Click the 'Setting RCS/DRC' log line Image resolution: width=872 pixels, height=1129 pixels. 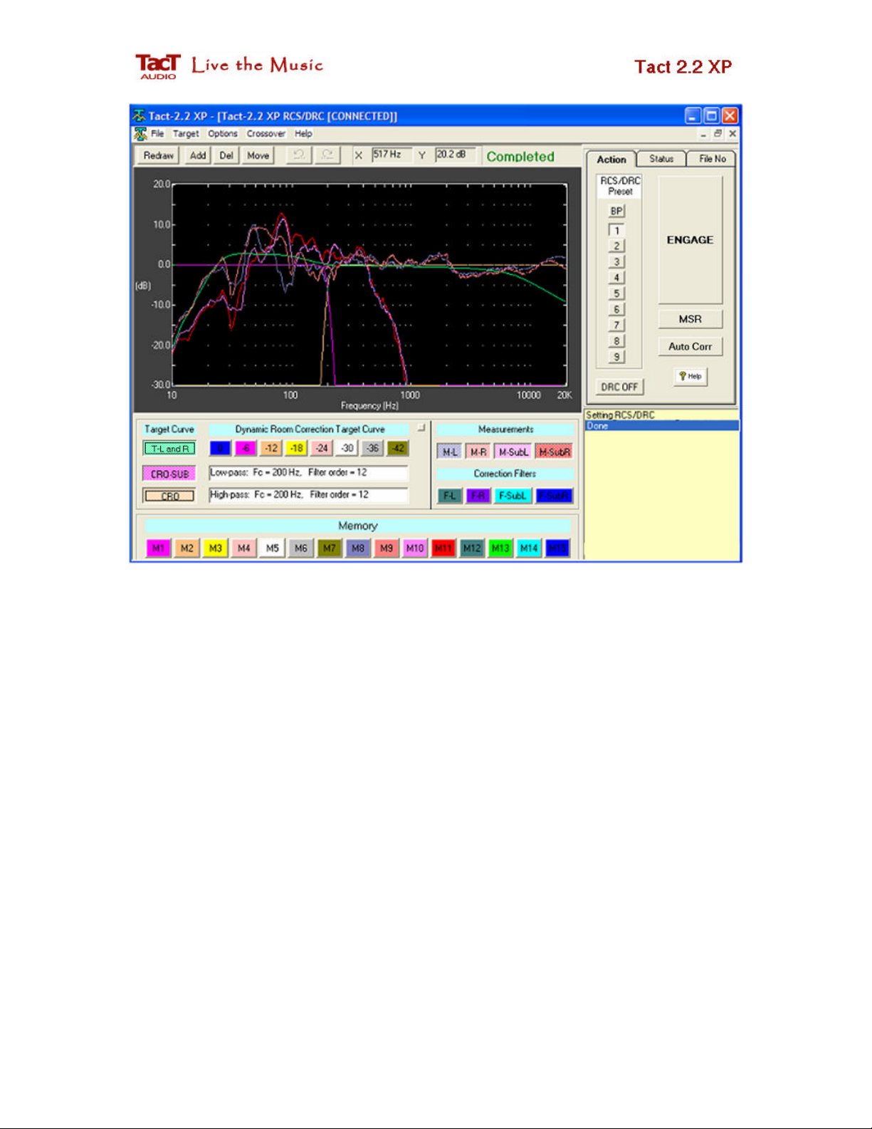point(661,415)
